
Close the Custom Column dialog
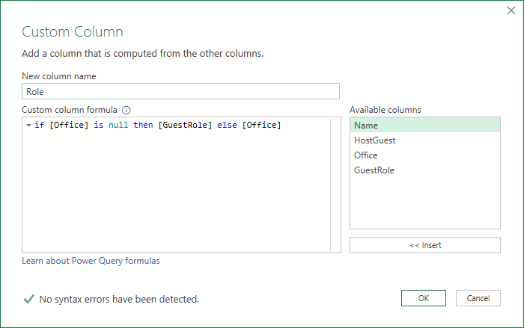coord(511,10)
